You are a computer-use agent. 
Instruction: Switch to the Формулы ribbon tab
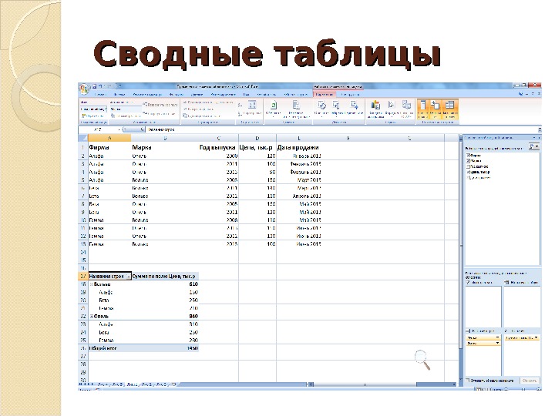coord(177,95)
